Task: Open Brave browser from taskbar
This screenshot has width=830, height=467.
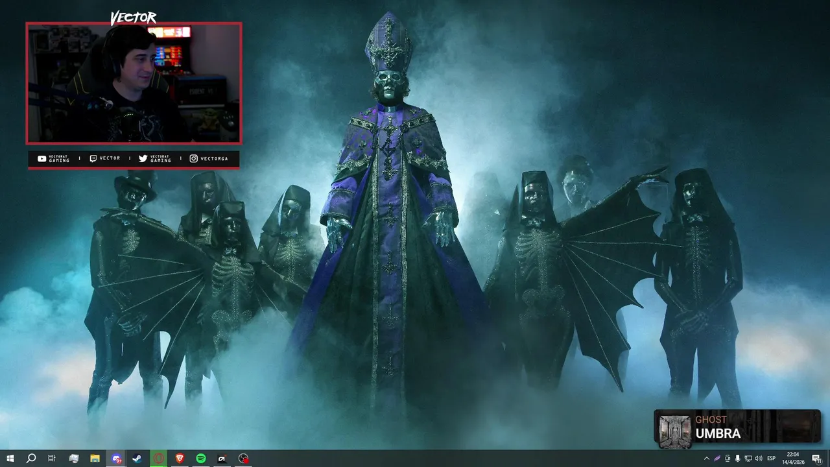Action: pos(180,459)
